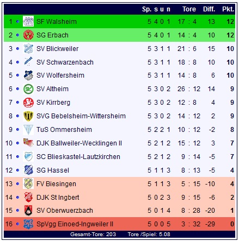Select the DJK St Ingbert team name
The width and height of the screenshot is (239, 241).
58,198
